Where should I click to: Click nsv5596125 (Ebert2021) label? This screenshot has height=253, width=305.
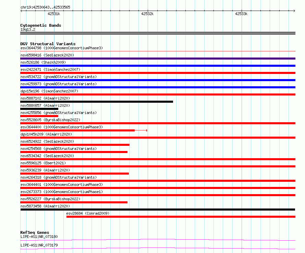(43, 163)
